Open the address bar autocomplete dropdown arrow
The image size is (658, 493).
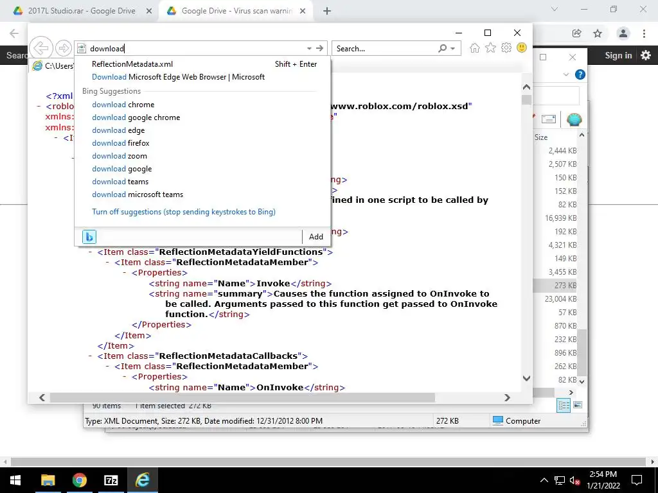309,48
